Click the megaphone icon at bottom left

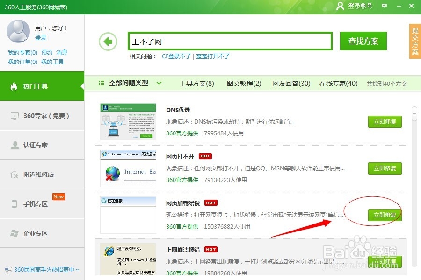coord(8,270)
